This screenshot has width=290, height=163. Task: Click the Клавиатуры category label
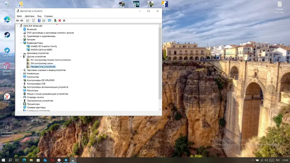pyautogui.click(x=33, y=74)
